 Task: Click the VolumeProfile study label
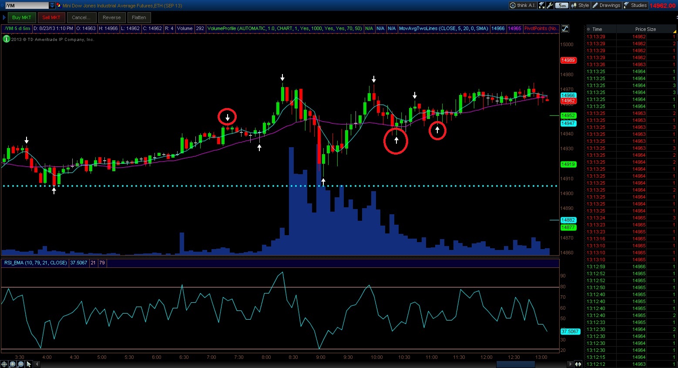285,29
